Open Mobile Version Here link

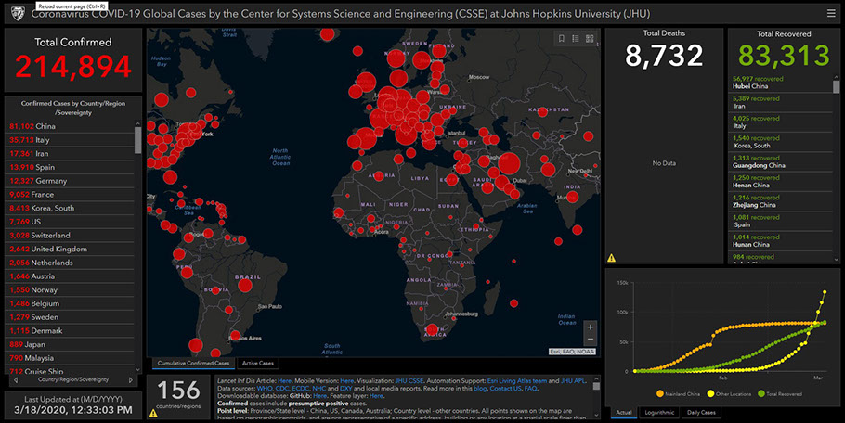click(347, 381)
